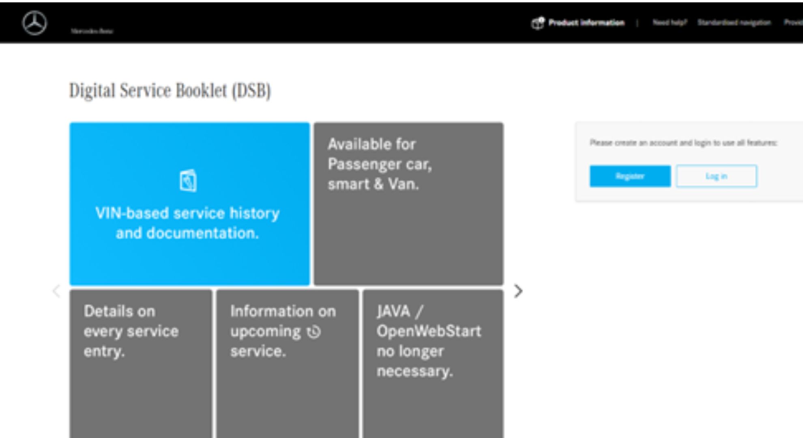Click the clock icon beside upcoming service
Screen dimensions: 803x438
coord(313,332)
